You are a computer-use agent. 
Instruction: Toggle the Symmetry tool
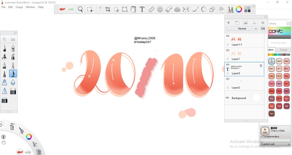click(x=186, y=9)
